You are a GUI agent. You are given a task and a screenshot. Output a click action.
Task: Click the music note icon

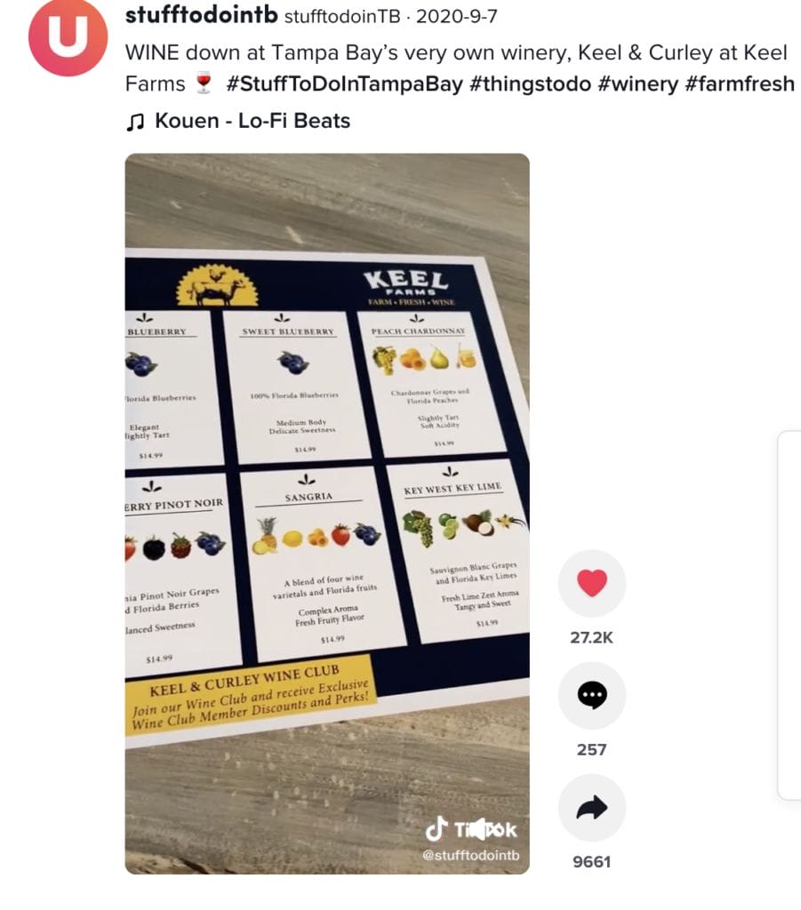134,121
